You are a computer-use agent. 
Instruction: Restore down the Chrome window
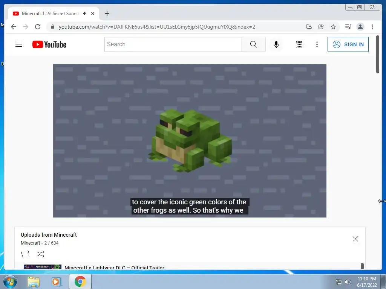coord(360,7)
